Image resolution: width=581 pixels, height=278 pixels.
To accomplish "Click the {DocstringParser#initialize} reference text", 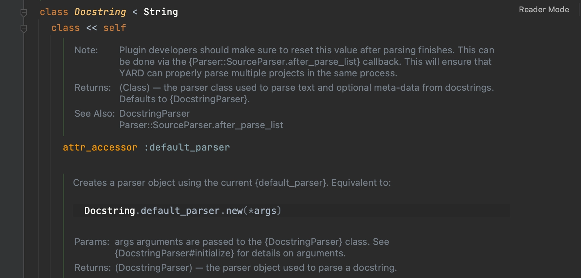I will [174, 253].
